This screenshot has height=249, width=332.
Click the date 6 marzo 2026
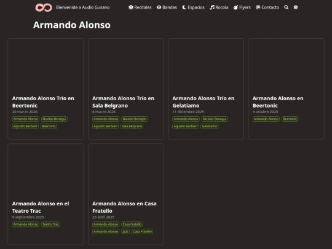[104, 112]
